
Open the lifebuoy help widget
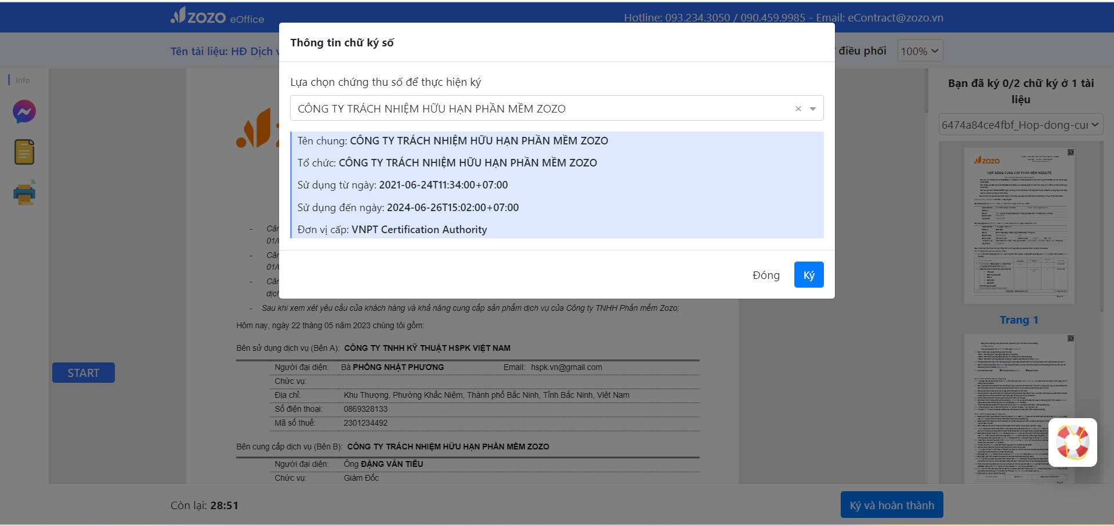point(1072,442)
